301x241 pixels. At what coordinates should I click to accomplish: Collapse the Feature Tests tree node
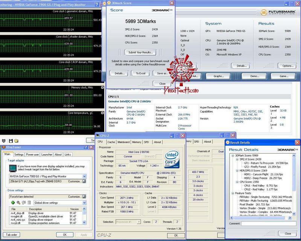click(x=233, y=193)
